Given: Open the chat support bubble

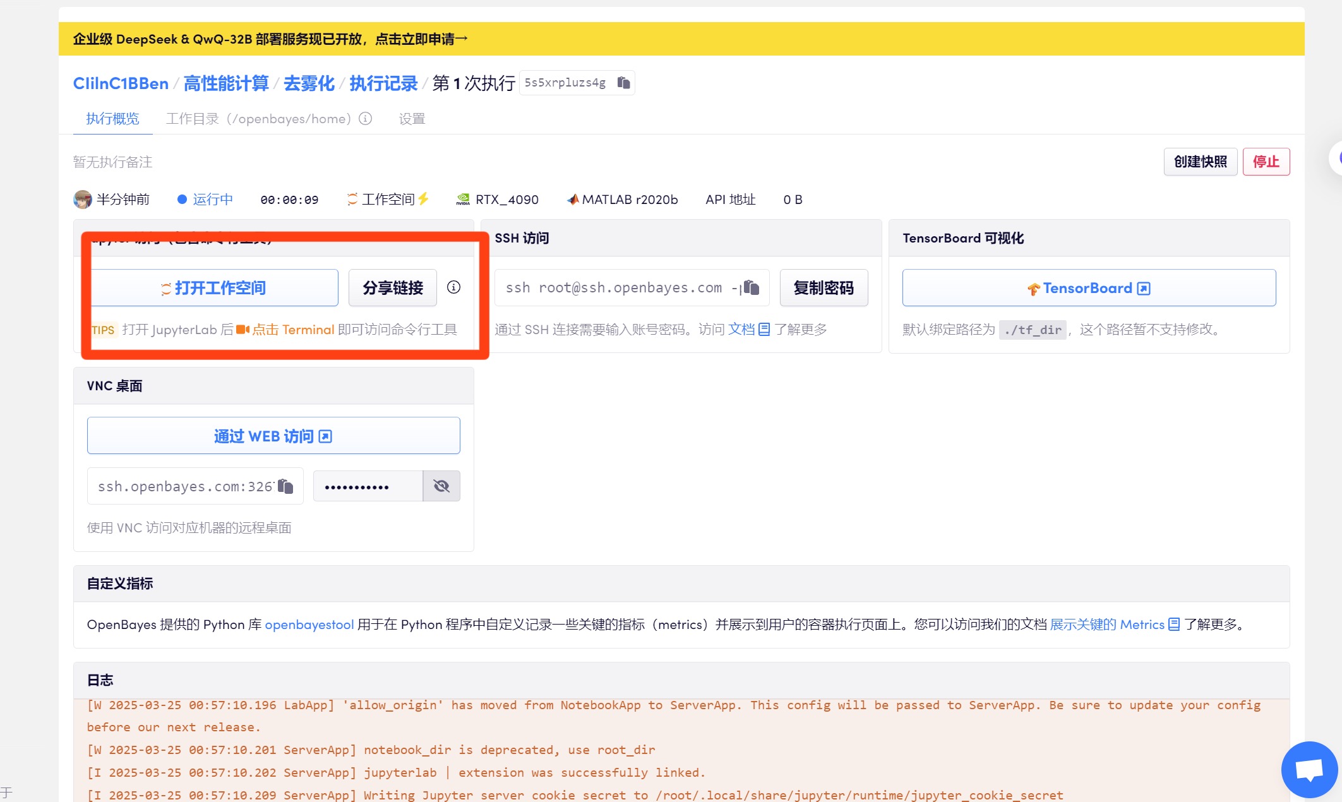Looking at the screenshot, I should 1309,769.
